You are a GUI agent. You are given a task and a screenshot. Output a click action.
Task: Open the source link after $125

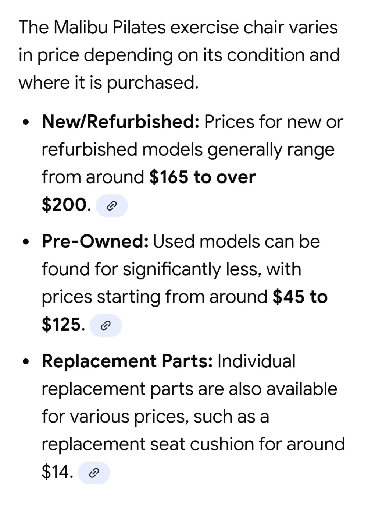106,325
